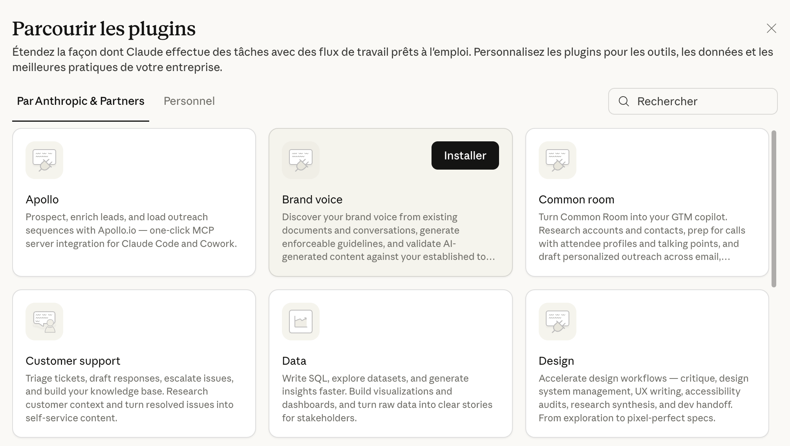This screenshot has height=446, width=790.
Task: Click the magnifier icon in search box
Action: coord(624,101)
